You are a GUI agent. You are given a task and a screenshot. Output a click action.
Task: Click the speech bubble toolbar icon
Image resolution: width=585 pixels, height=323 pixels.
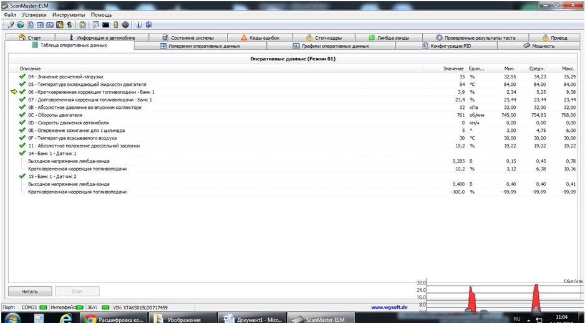96,25
